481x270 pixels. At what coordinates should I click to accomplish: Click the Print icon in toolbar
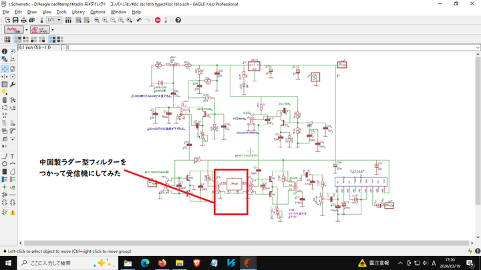24,20
